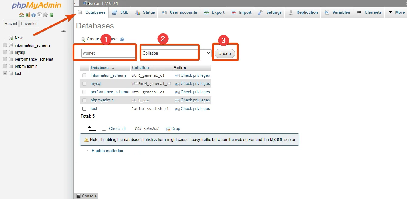The image size is (407, 199).
Task: Select performance_schema label in navigation tree
Action: pos(34,59)
